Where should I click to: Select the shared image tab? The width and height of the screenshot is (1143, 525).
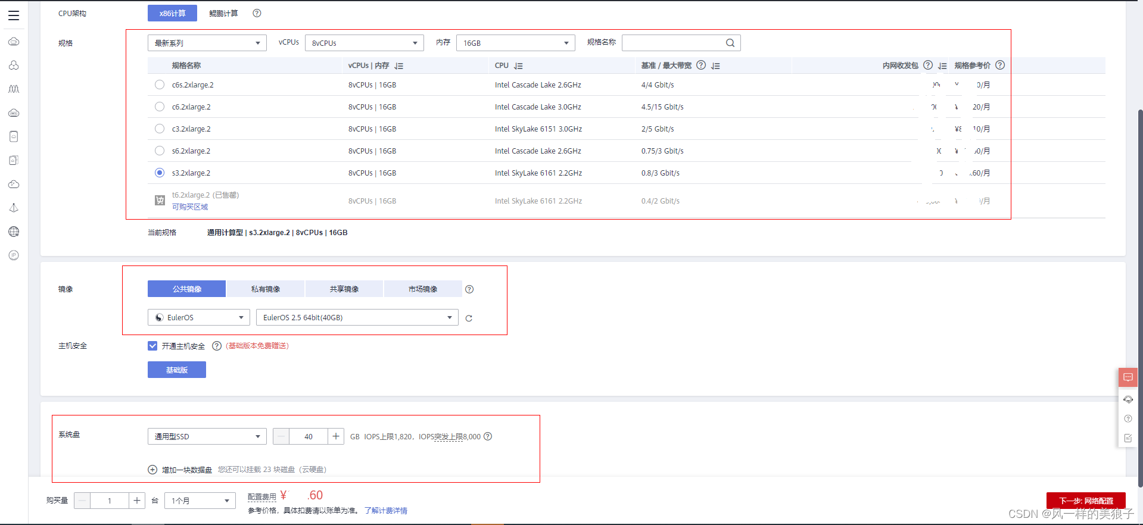(344, 289)
